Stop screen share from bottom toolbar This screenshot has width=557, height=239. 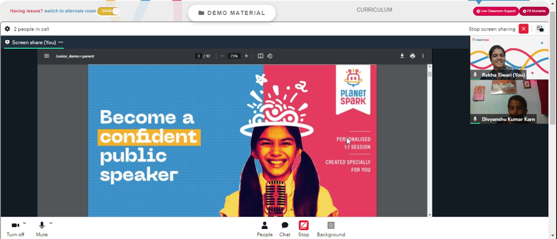click(304, 229)
